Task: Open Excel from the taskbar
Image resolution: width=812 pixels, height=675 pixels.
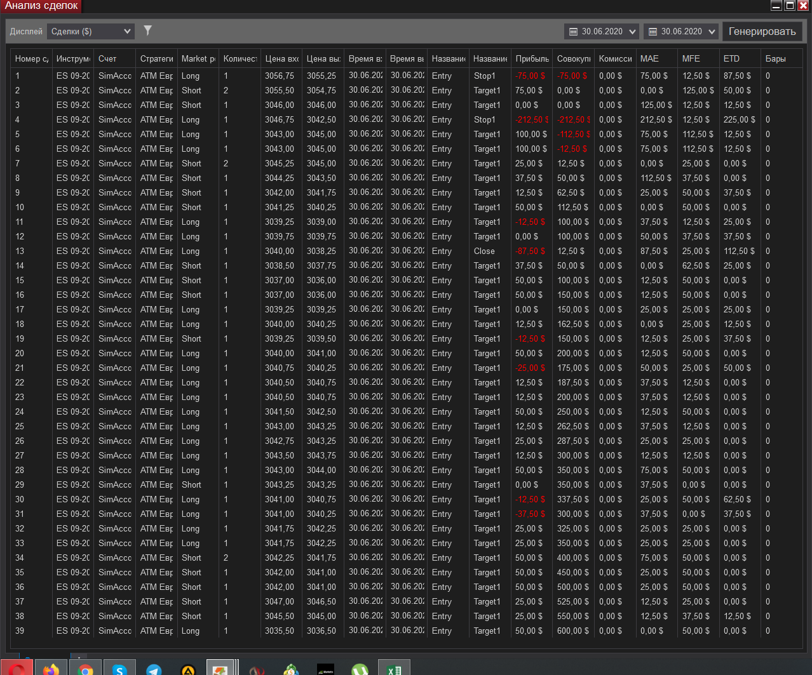Action: (394, 669)
